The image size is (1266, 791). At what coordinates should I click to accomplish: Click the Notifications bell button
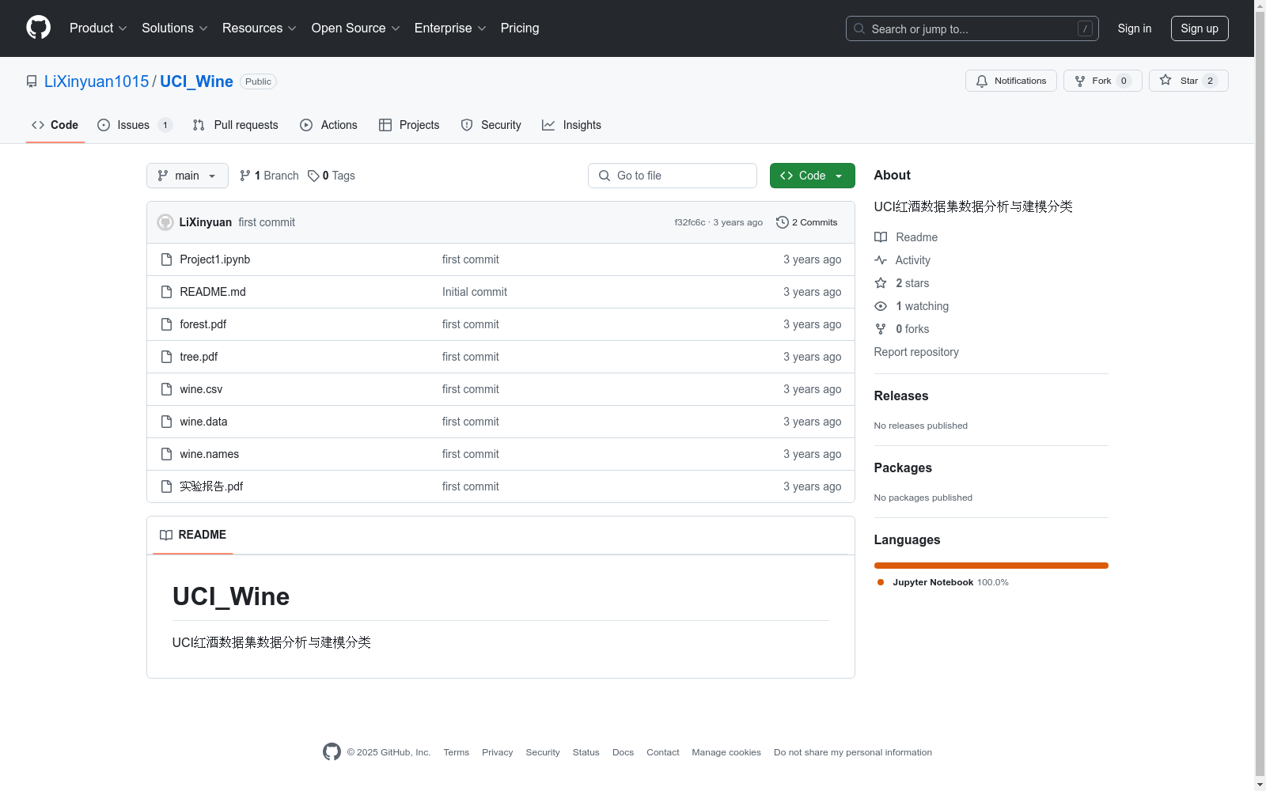tap(1011, 81)
